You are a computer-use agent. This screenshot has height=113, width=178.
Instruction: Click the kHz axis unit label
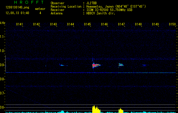(x=3, y=23)
